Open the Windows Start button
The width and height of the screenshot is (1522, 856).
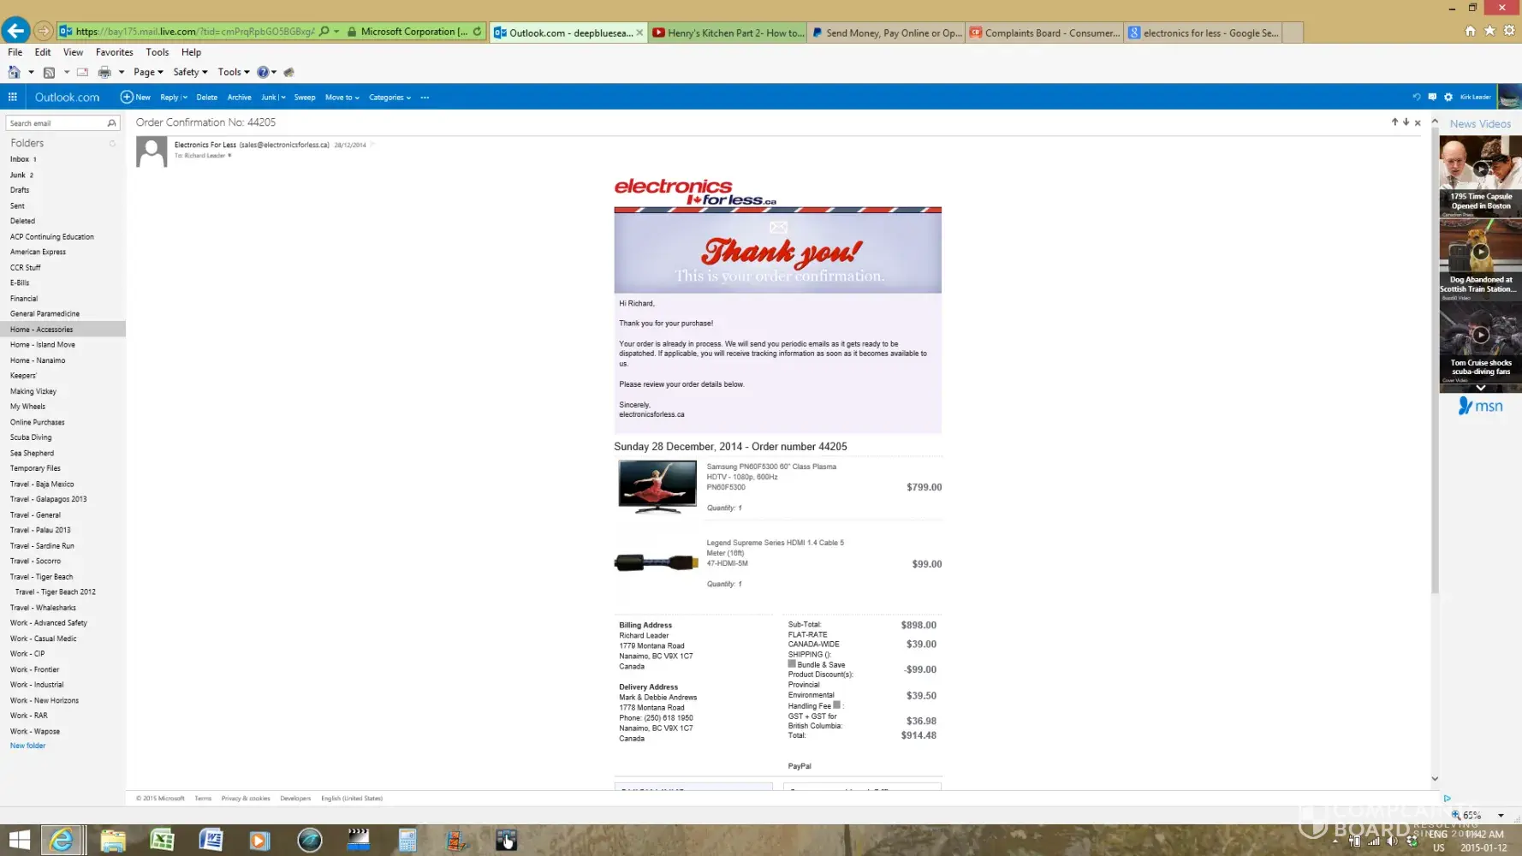pyautogui.click(x=19, y=840)
